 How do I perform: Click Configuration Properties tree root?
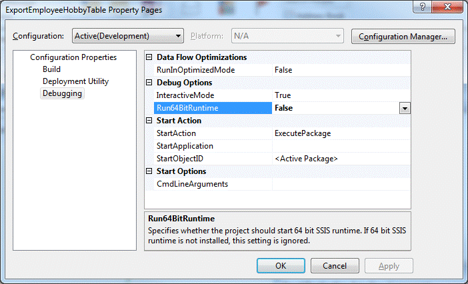pos(73,57)
